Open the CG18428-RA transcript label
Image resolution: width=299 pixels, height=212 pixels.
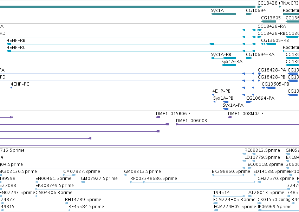pyautogui.click(x=272, y=26)
